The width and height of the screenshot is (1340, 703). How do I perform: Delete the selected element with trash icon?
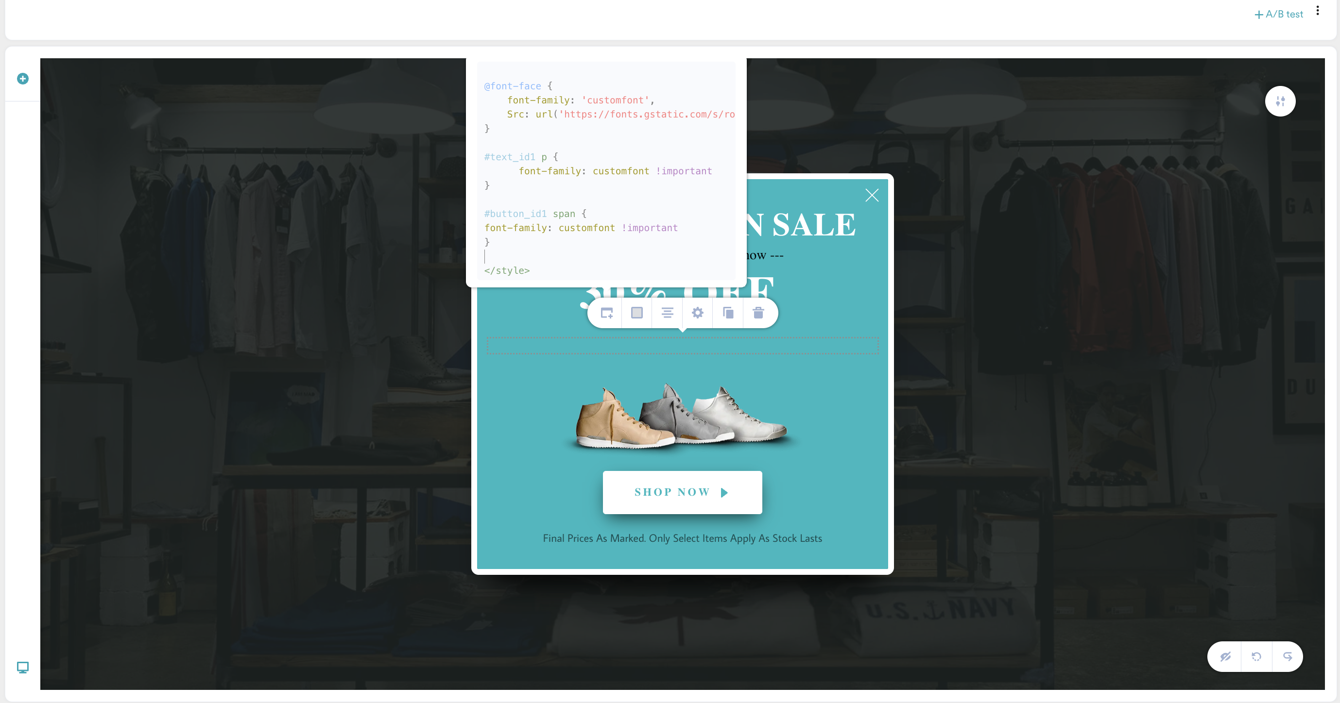[758, 313]
